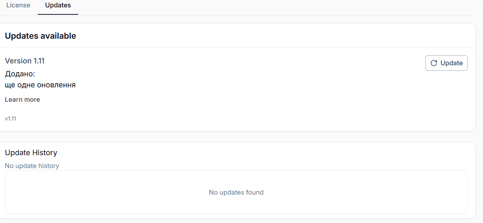The height and width of the screenshot is (223, 483).
Task: Click blank tab bar area right of Updates
Action: (x=259, y=7)
